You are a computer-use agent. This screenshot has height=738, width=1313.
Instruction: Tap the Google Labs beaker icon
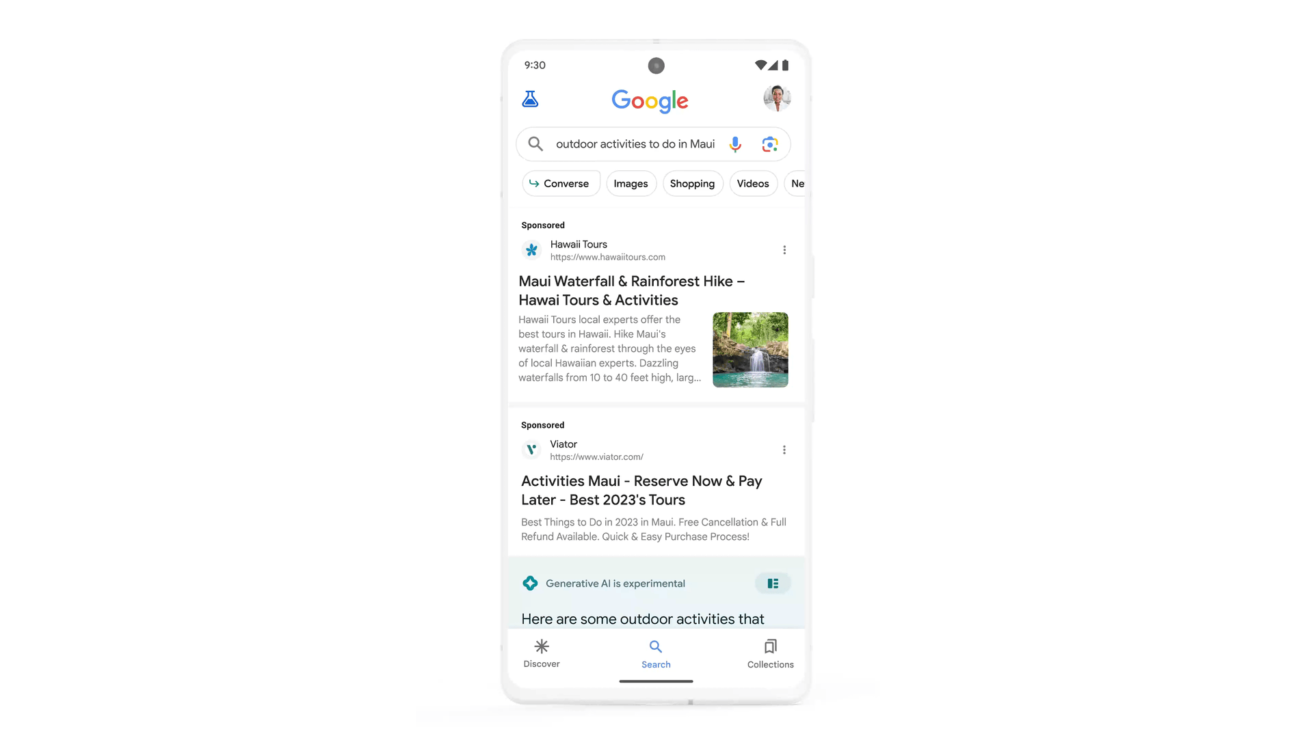530,99
